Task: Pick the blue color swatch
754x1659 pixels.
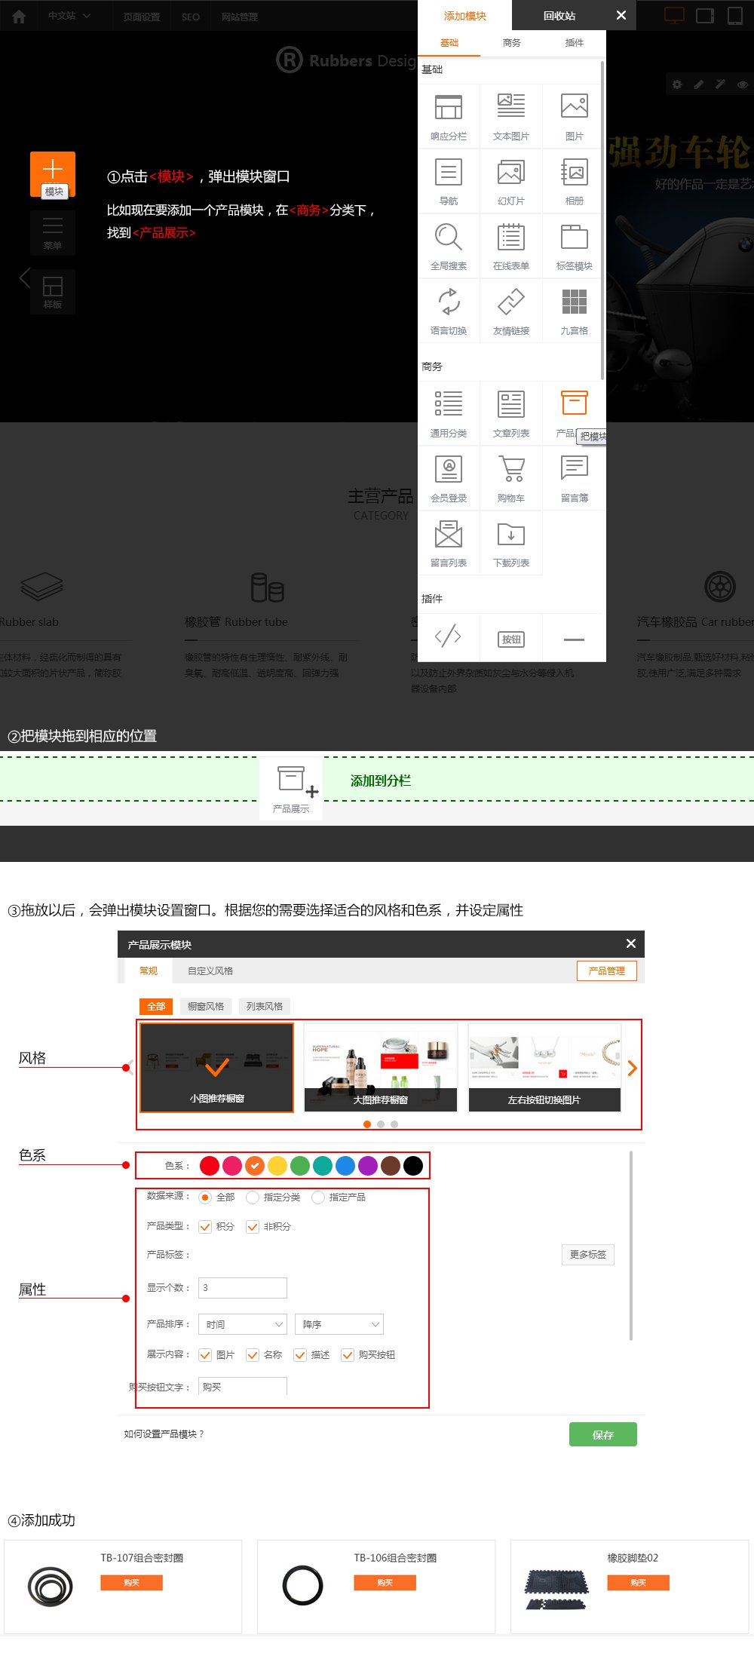Action: 345,1166
